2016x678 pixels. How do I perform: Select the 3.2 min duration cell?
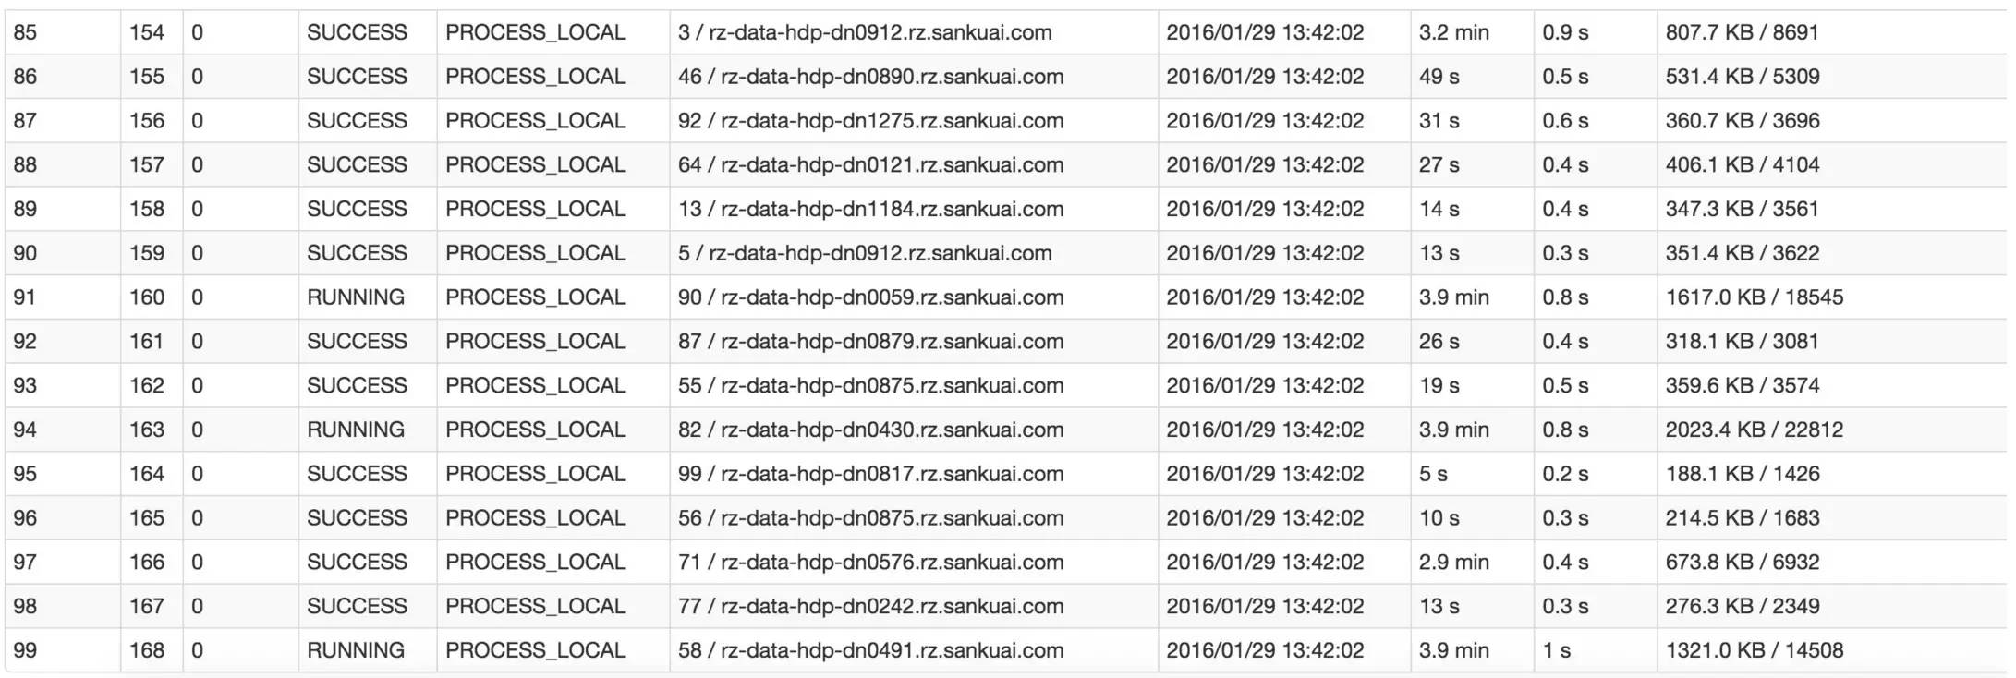point(1472,32)
